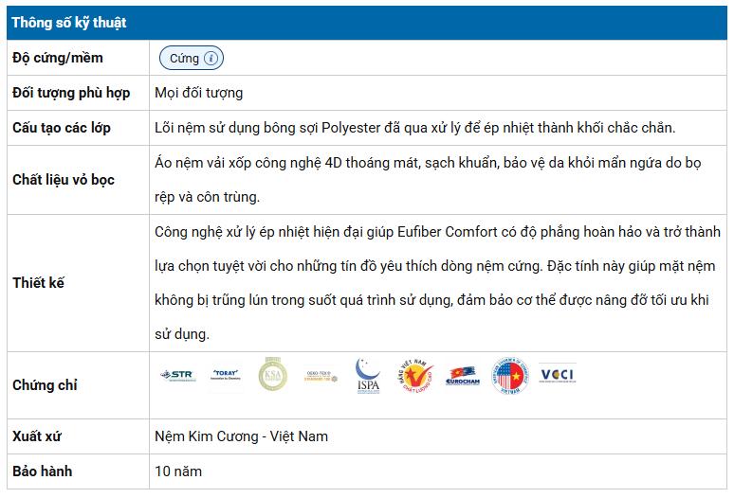Click the info icon beside Cứng
The height and width of the screenshot is (498, 734).
[x=211, y=59]
